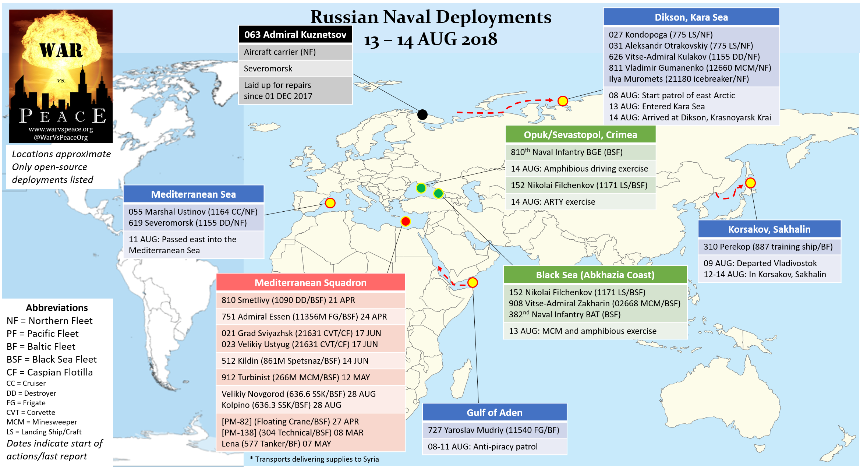Click 619 Severomorsk (1155 DD/NF) line
This screenshot has width=860, height=469.
click(x=187, y=223)
